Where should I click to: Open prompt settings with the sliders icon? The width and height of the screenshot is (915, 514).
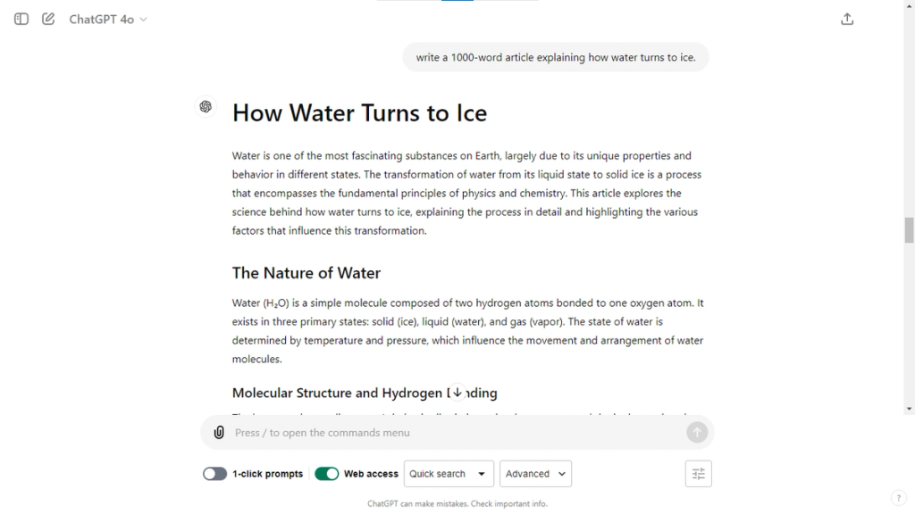pyautogui.click(x=698, y=473)
